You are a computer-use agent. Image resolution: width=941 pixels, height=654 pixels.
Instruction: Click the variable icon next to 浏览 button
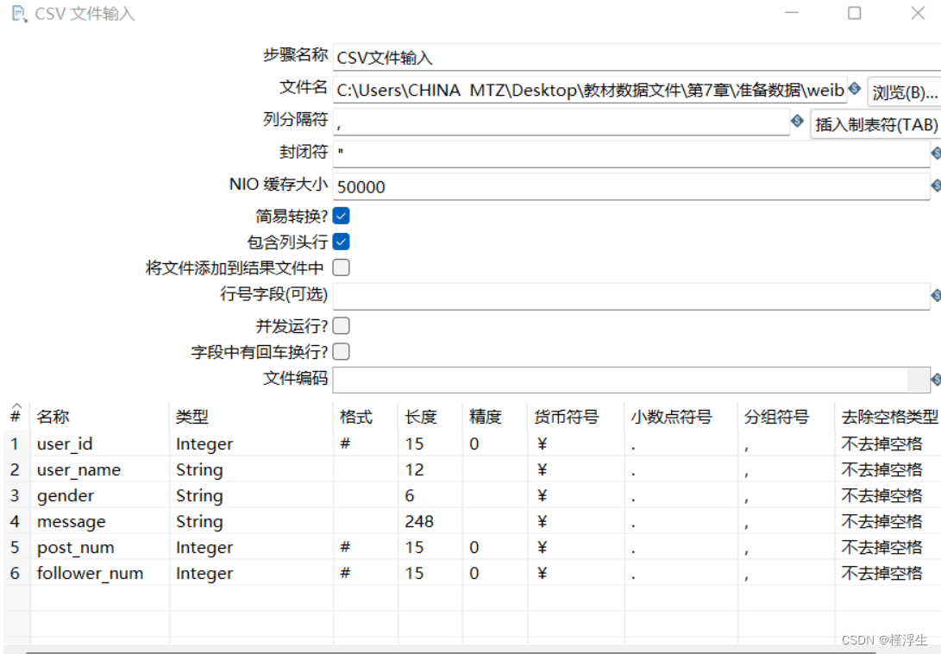(854, 89)
